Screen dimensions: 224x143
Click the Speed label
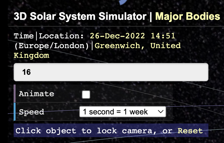point(31,112)
